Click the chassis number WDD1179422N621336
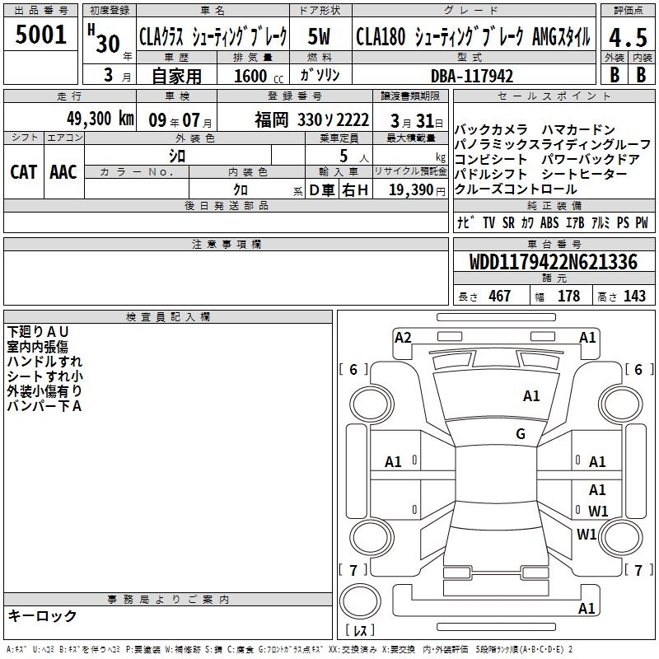 pyautogui.click(x=553, y=263)
